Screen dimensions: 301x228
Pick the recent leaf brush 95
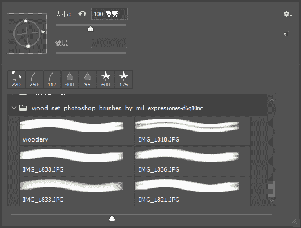[88, 79]
